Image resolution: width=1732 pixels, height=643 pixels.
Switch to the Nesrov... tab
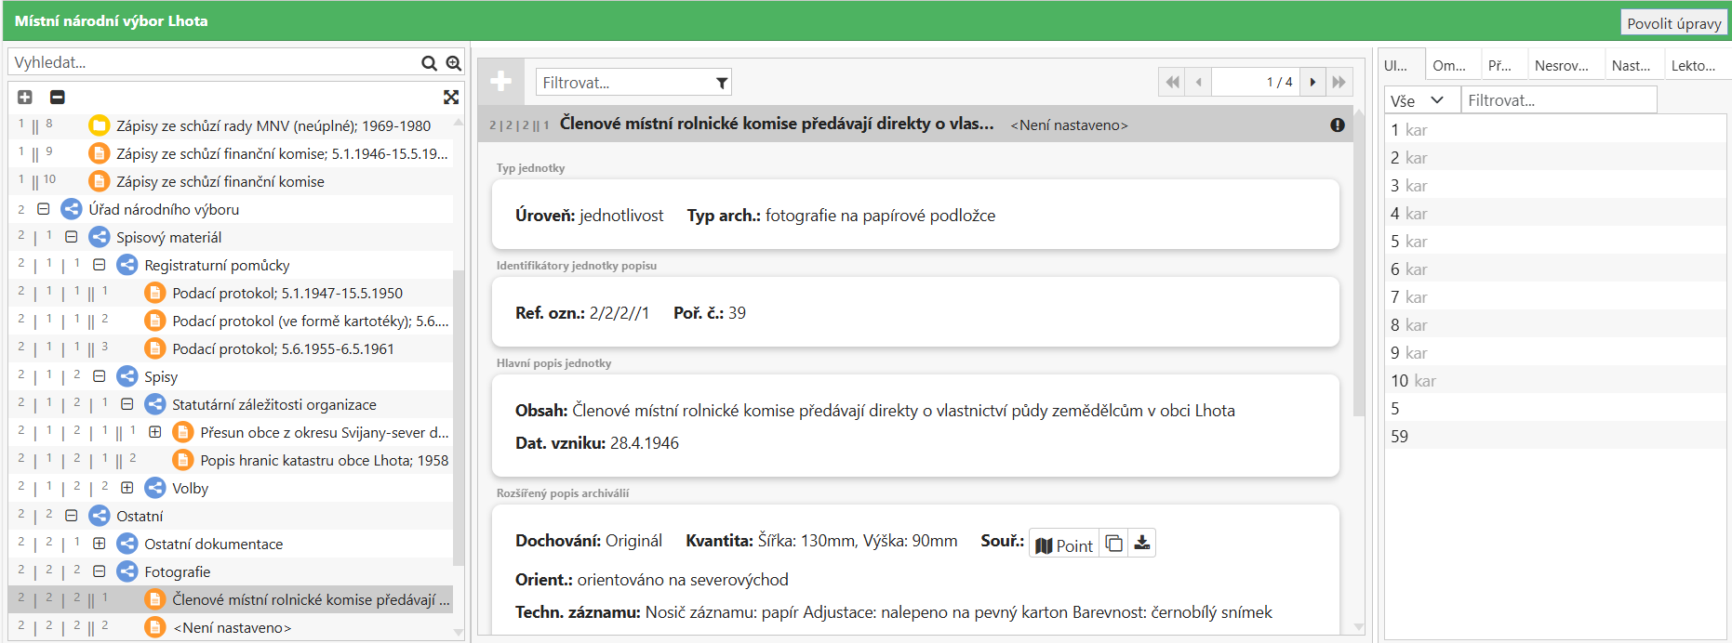point(1561,65)
